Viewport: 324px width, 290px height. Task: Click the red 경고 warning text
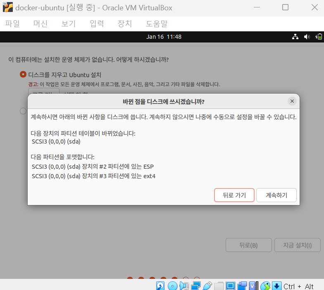33,84
